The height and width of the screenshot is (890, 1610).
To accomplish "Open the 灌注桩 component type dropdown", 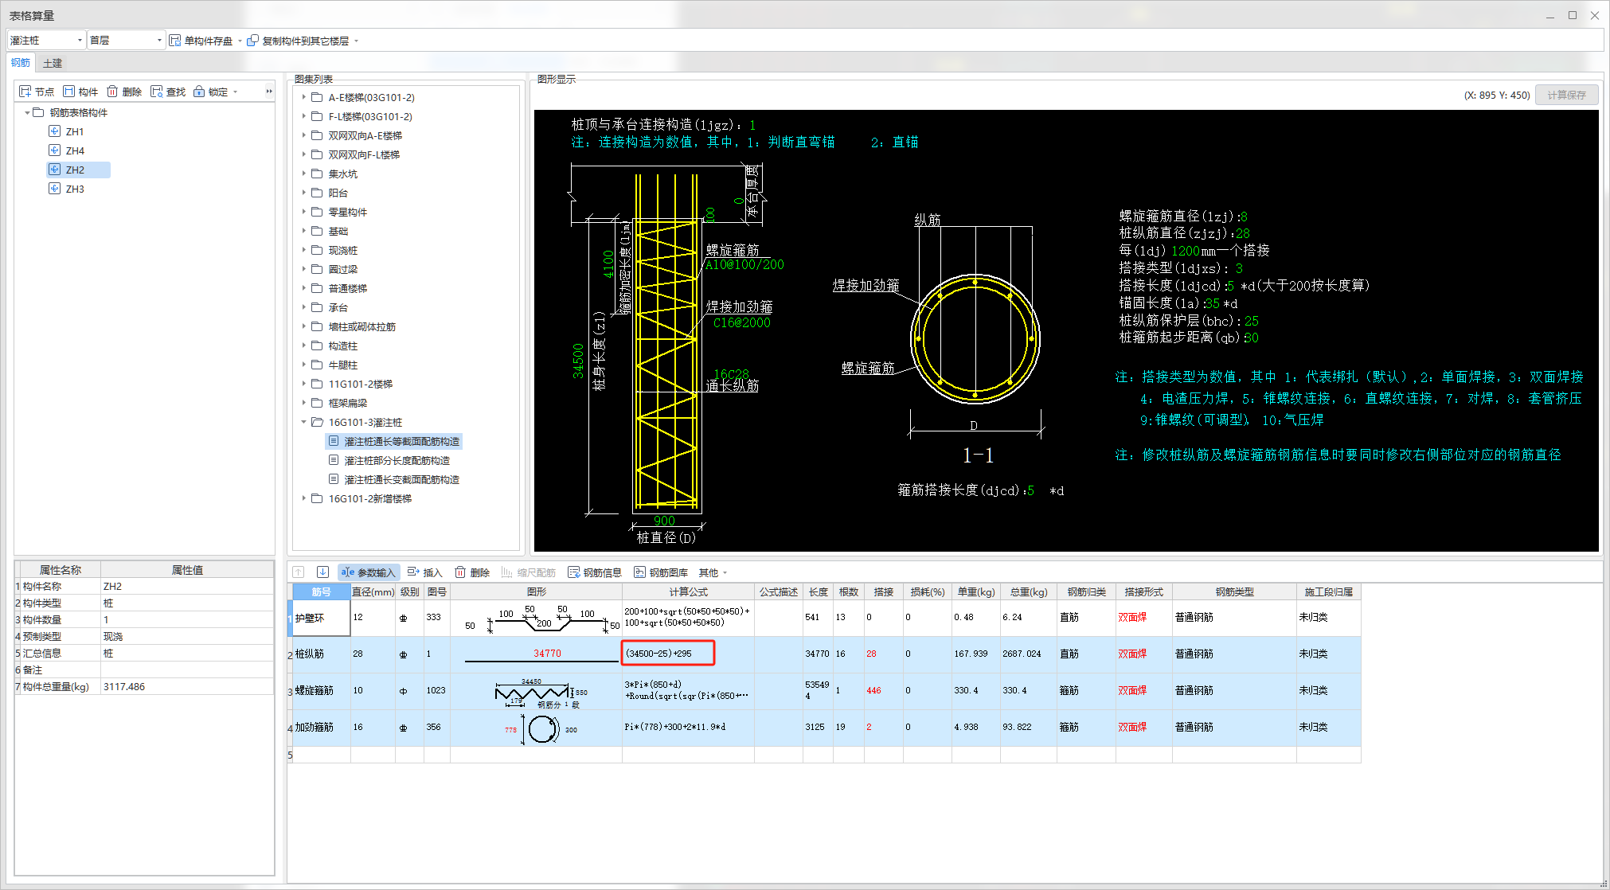I will pyautogui.click(x=80, y=40).
